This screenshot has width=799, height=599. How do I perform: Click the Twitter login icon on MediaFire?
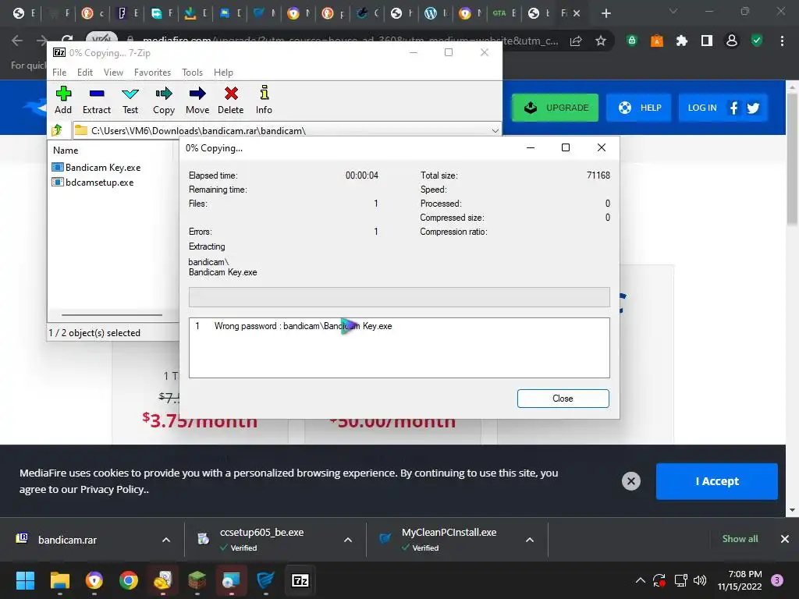tap(753, 108)
